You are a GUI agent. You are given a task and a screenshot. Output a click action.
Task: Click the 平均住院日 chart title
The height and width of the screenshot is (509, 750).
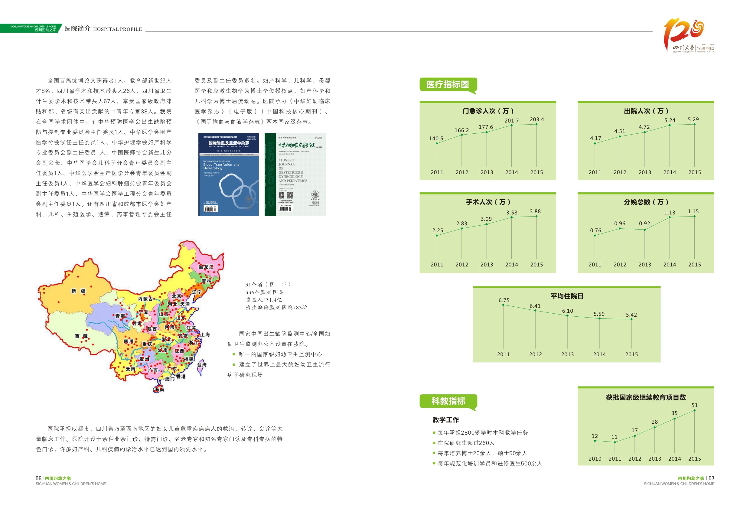(x=567, y=296)
